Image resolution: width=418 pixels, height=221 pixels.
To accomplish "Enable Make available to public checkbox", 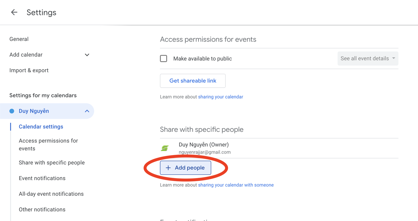I will (164, 59).
